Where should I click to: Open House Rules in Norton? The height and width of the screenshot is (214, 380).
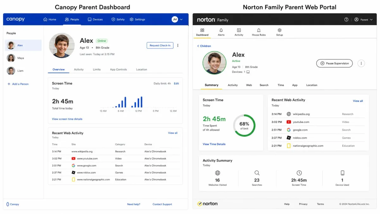(259, 32)
